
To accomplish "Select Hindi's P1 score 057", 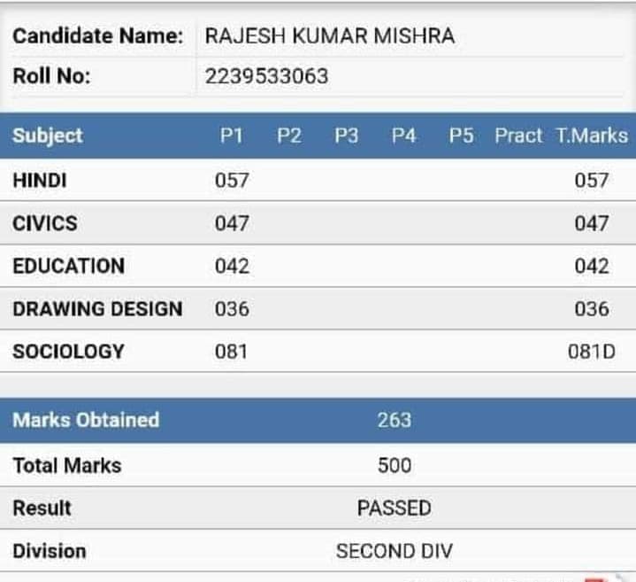I will pos(232,180).
